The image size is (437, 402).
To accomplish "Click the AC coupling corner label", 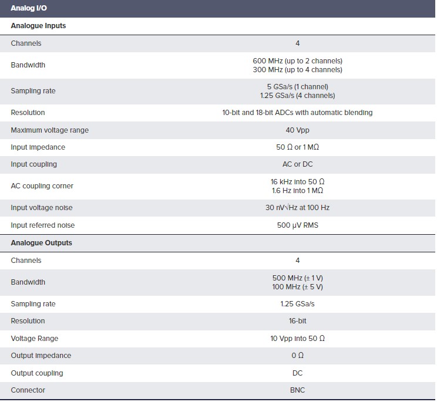I will point(42,185).
